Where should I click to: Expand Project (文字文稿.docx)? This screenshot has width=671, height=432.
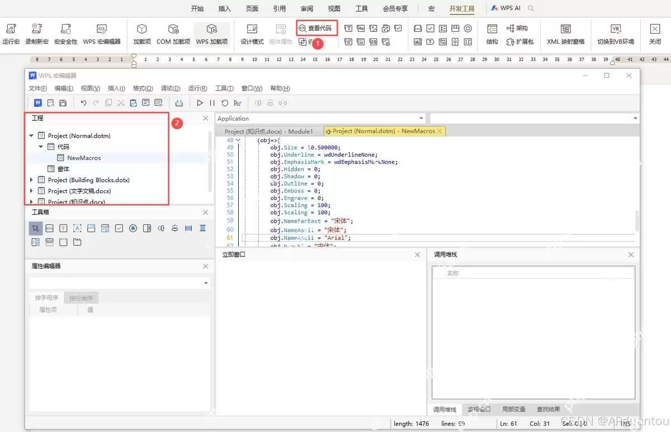point(31,191)
